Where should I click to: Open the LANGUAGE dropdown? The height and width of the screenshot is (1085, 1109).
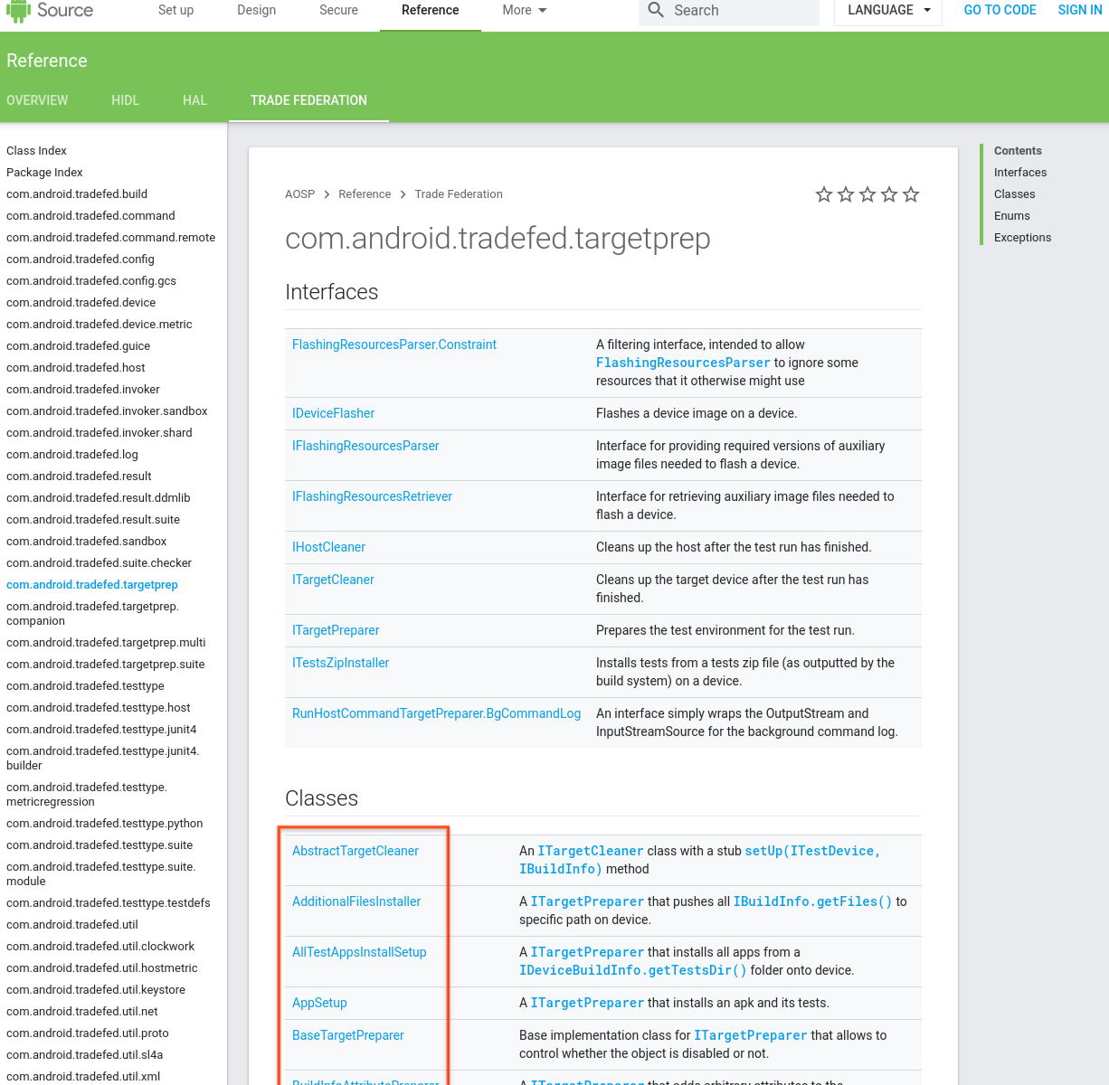tap(888, 10)
